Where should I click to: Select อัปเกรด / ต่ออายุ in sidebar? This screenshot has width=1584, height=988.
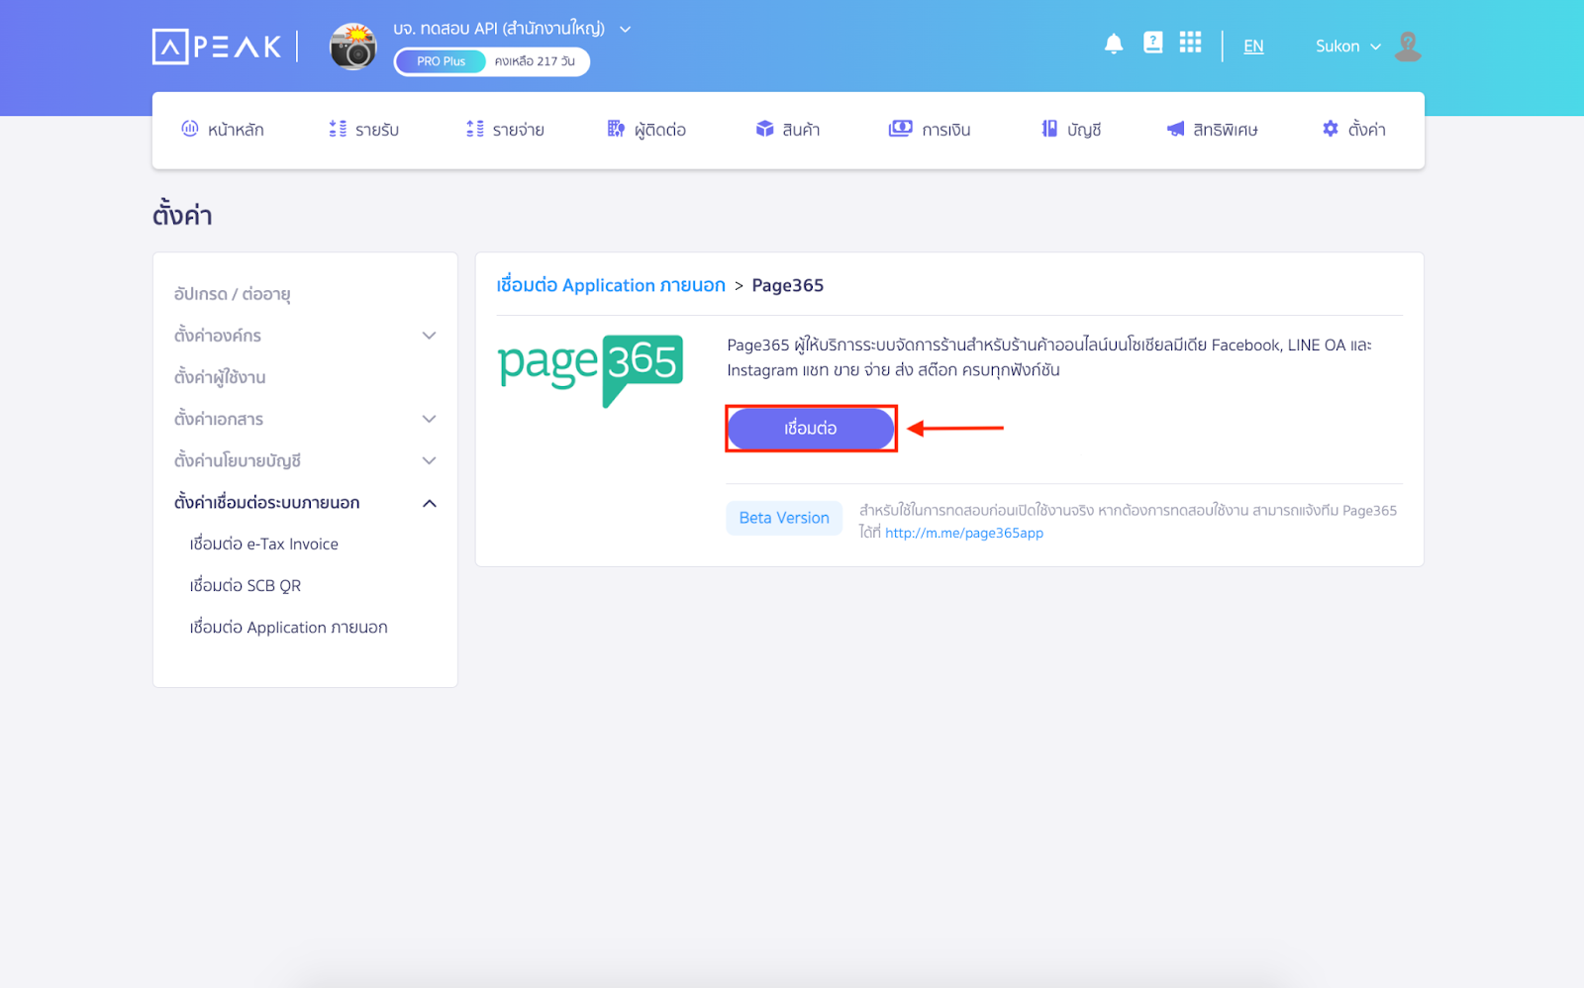point(232,294)
